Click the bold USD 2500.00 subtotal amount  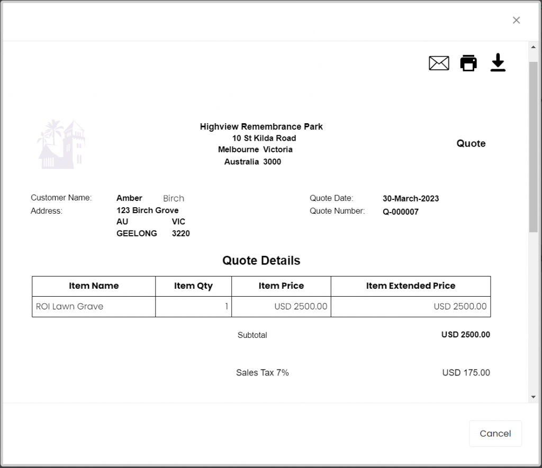point(466,335)
